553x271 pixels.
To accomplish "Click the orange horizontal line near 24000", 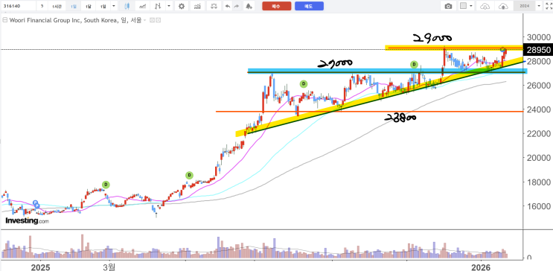I will tap(369, 112).
